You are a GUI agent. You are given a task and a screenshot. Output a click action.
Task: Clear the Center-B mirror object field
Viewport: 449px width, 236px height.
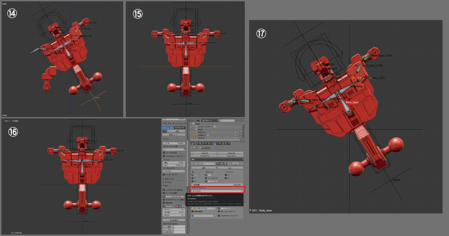241,191
